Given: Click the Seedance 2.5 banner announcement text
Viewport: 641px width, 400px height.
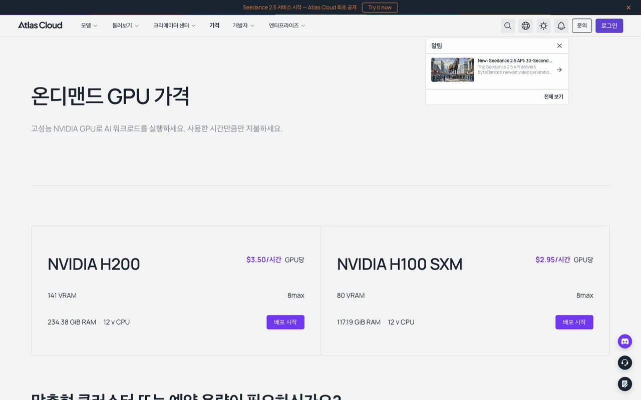Looking at the screenshot, I should (299, 7).
